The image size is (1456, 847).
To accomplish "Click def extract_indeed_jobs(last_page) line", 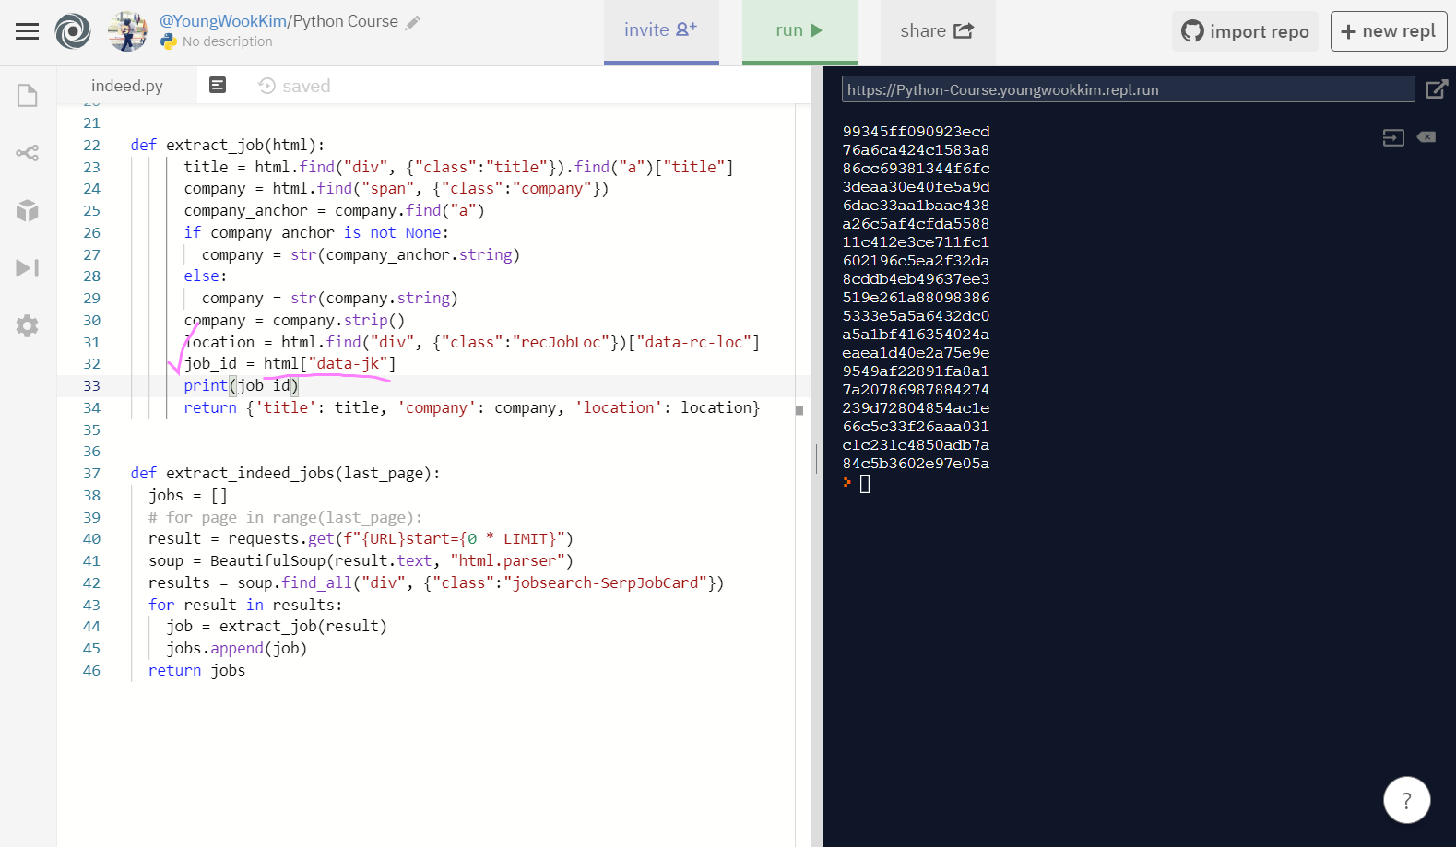I will click(285, 473).
